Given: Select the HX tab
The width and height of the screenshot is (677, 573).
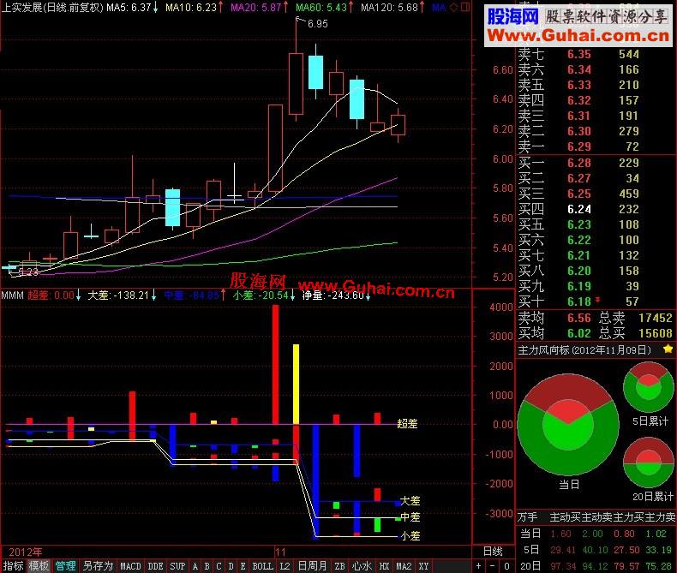Looking at the screenshot, I should tap(384, 566).
